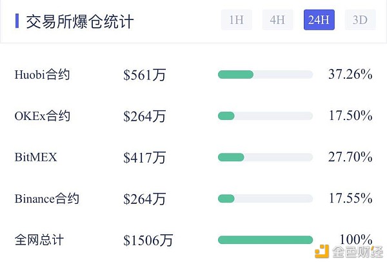387x262 pixels.
Task: Click the active 24H tab
Action: click(319, 20)
